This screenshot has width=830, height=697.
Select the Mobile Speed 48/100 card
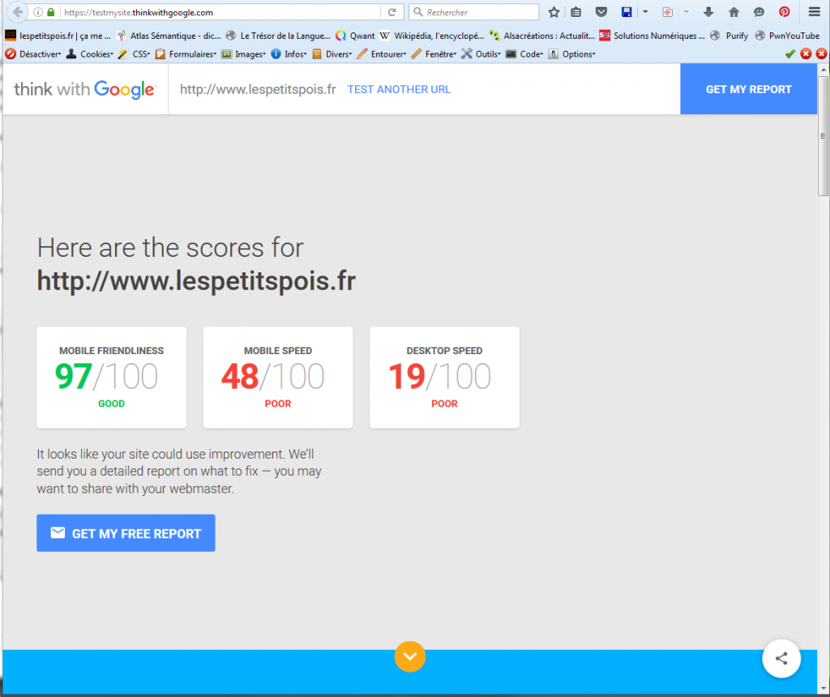[278, 378]
